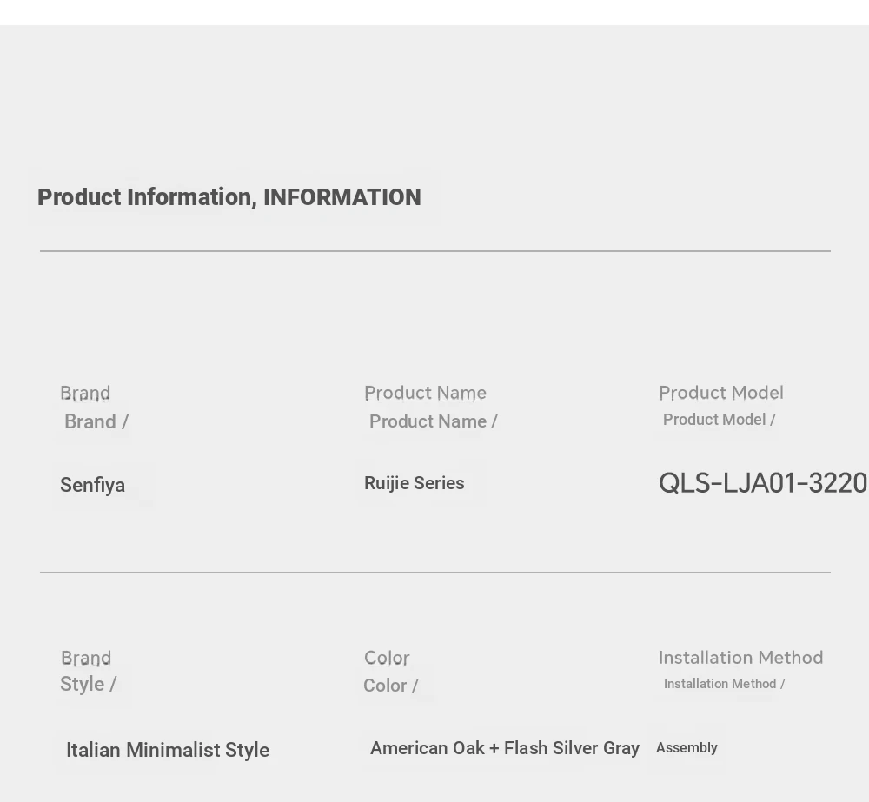Click the Brand label above Style

[86, 658]
